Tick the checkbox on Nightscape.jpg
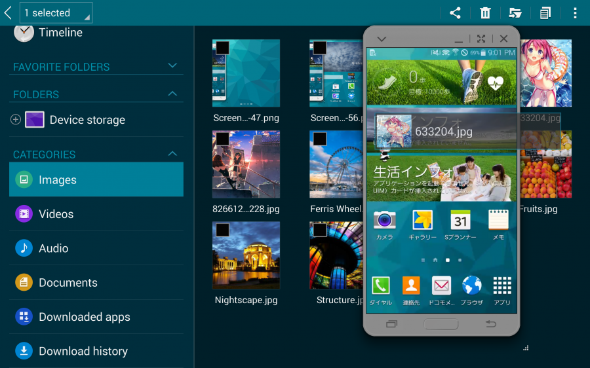590x368 pixels. point(222,230)
